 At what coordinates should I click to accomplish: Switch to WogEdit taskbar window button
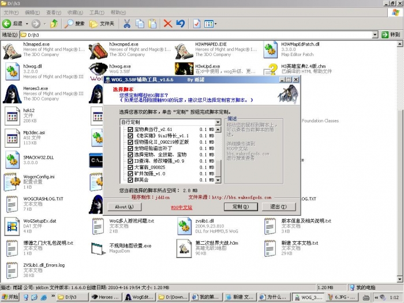tap(140, 297)
